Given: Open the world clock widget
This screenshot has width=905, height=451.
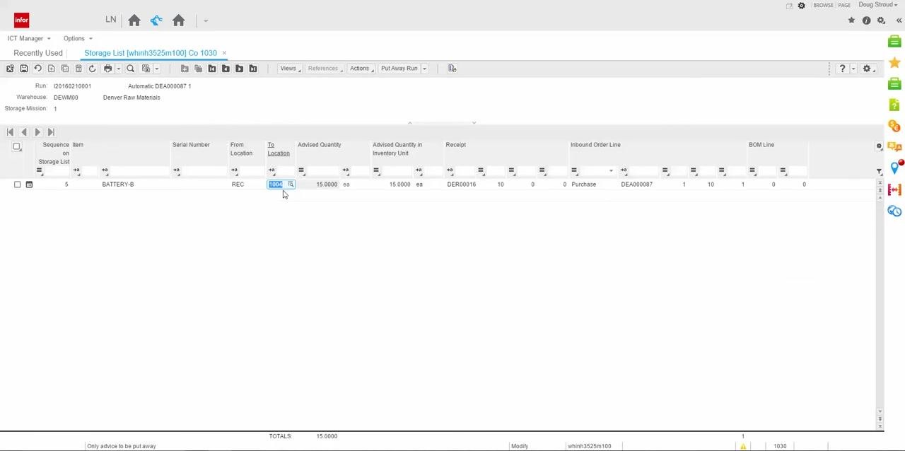Looking at the screenshot, I should tap(894, 211).
